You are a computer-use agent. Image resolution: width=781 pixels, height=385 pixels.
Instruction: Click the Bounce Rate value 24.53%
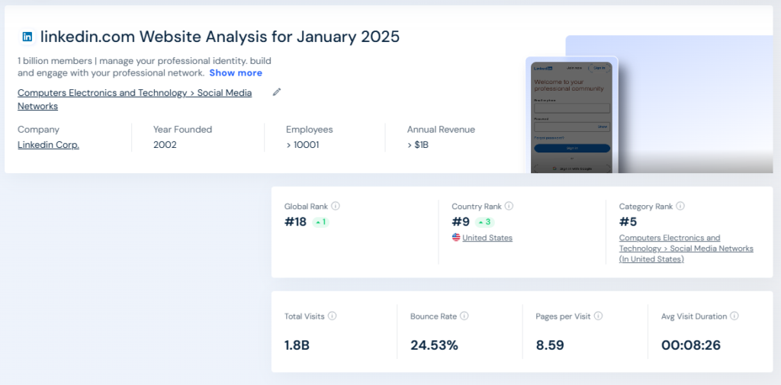coord(434,345)
